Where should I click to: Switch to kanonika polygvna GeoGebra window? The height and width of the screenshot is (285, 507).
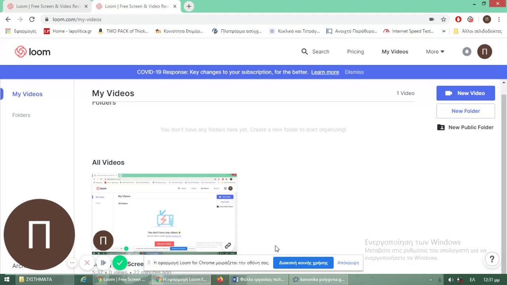(319, 279)
